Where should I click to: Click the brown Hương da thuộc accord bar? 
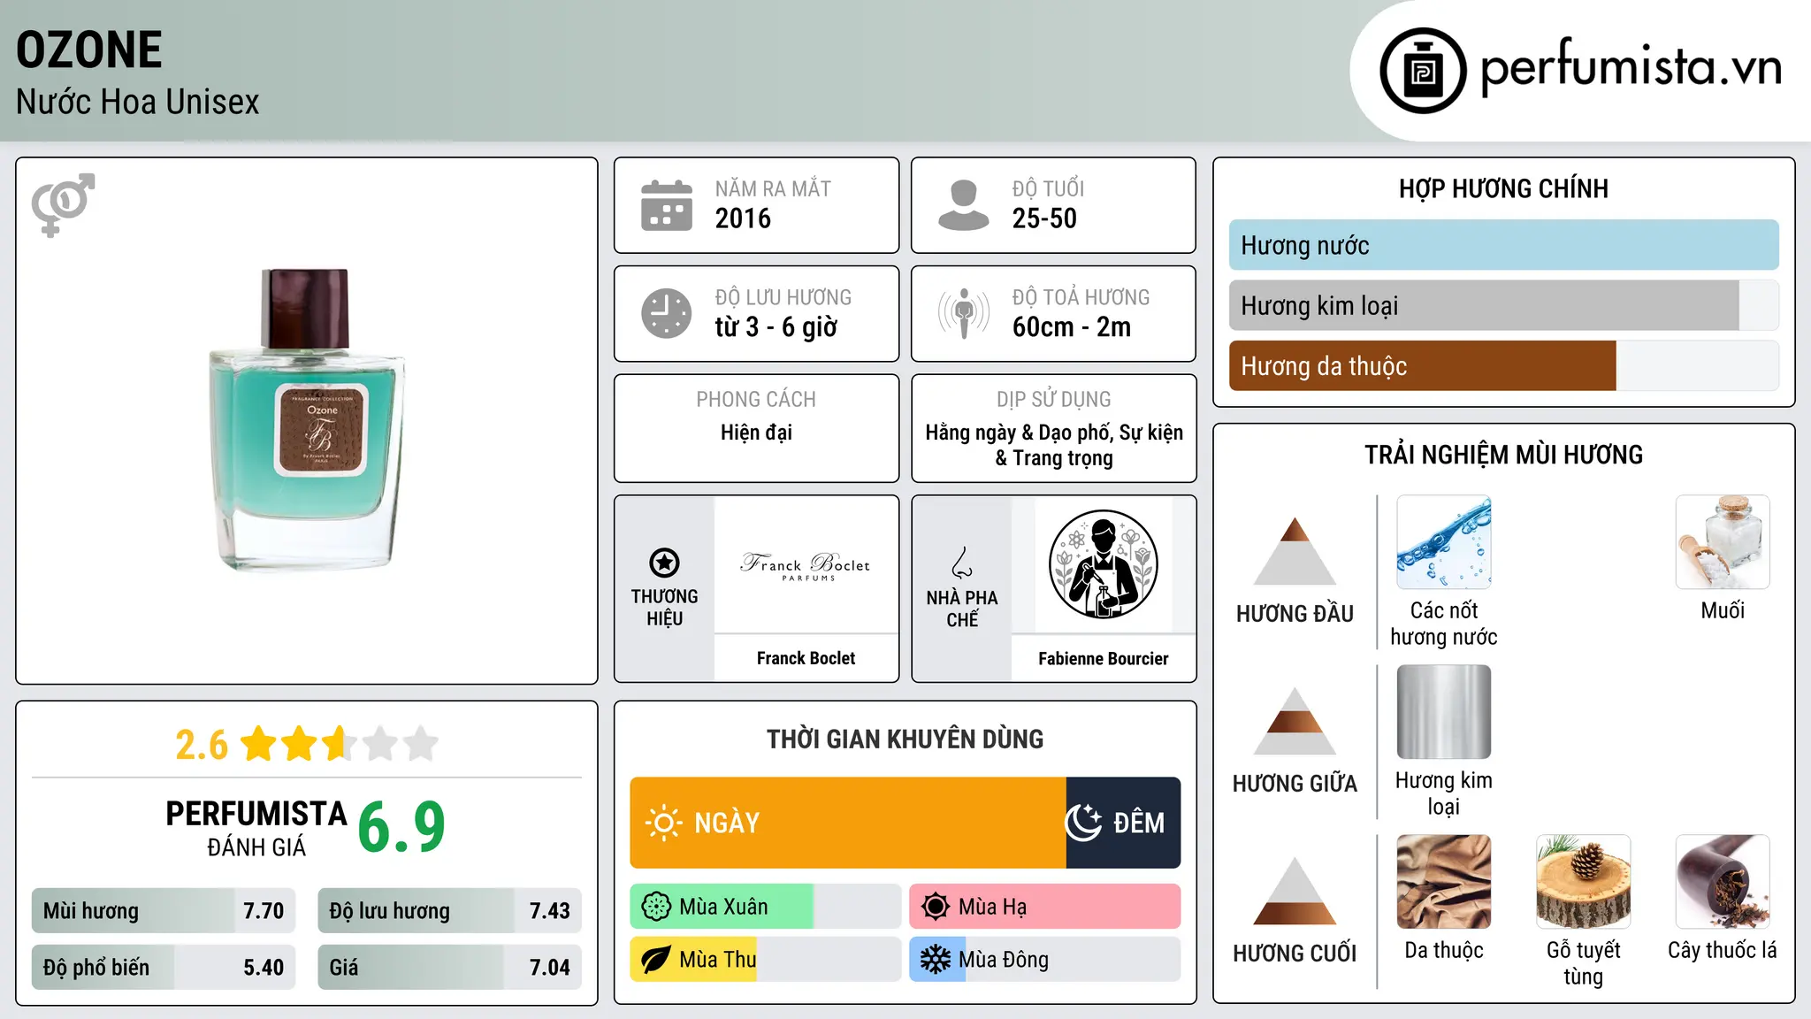(x=1503, y=365)
